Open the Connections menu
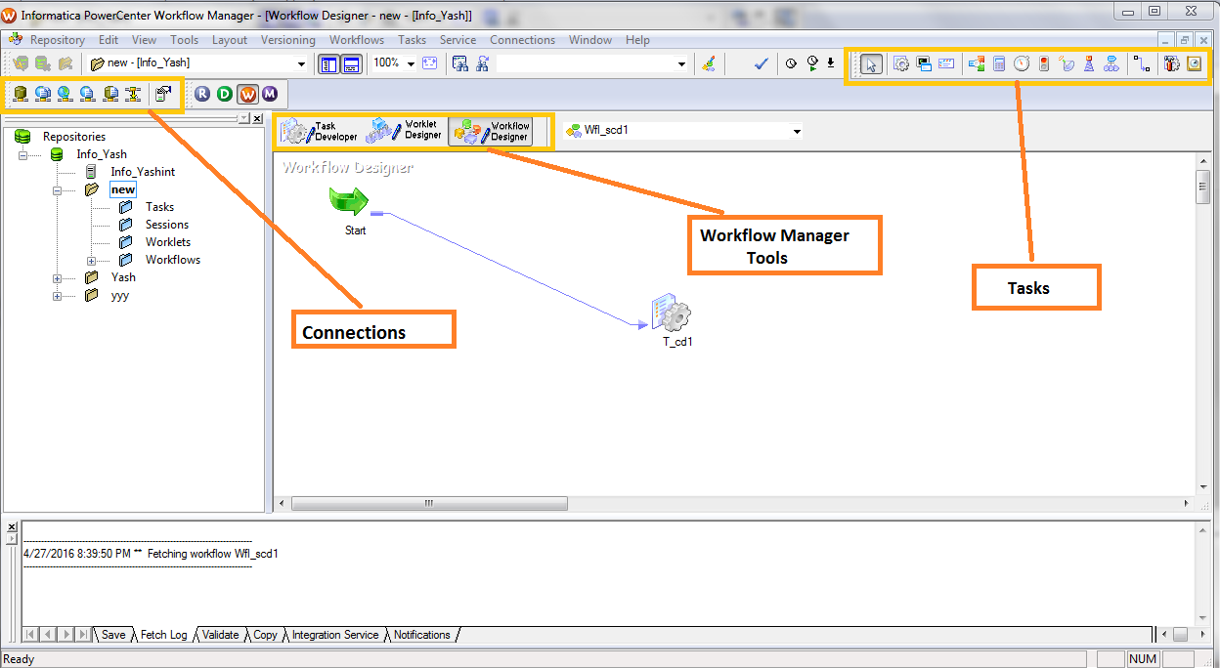Viewport: 1220px width, 668px height. click(x=522, y=40)
